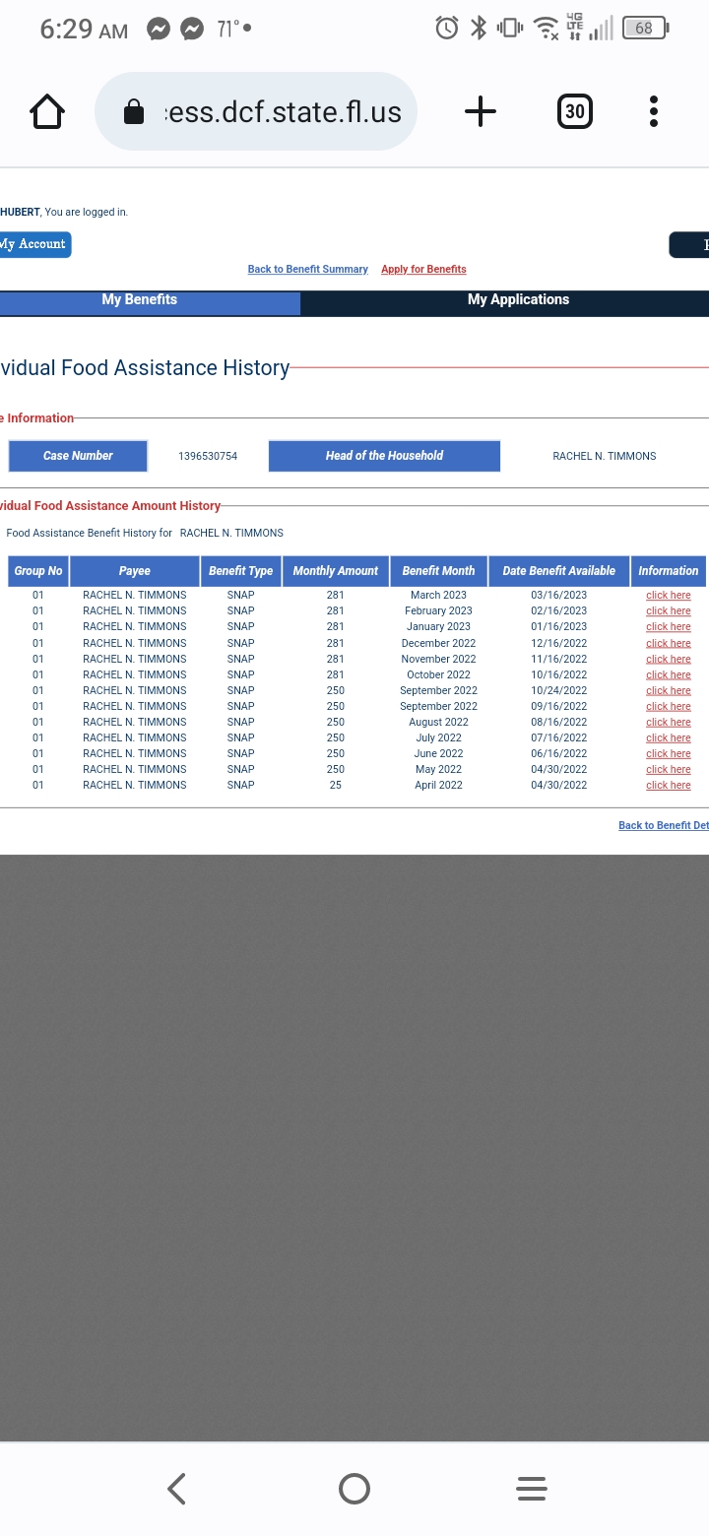The width and height of the screenshot is (709, 1536).
Task: Open click here for 10/24/2022 row
Action: pyautogui.click(x=668, y=690)
